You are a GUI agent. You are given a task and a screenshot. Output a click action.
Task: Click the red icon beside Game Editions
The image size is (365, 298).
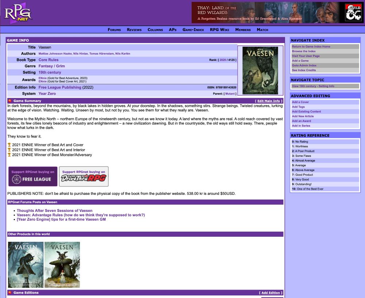pyautogui.click(x=10, y=293)
